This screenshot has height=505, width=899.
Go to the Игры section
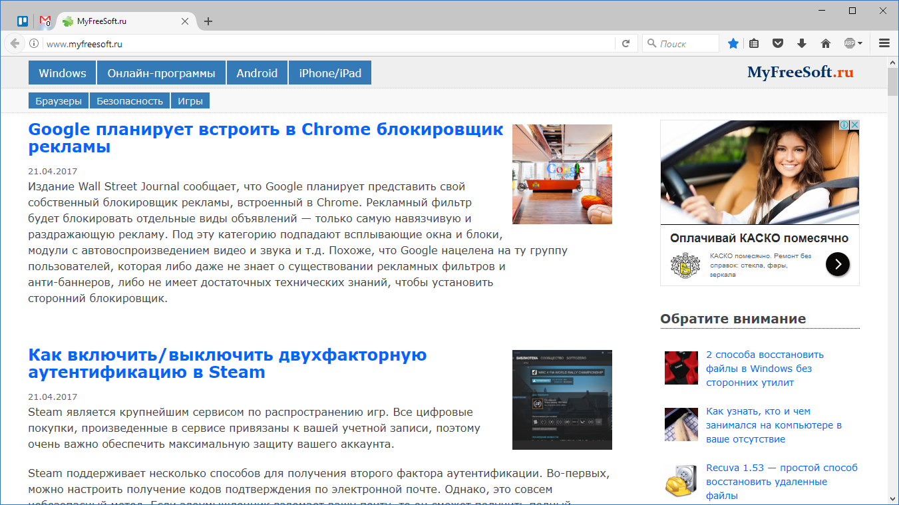190,100
